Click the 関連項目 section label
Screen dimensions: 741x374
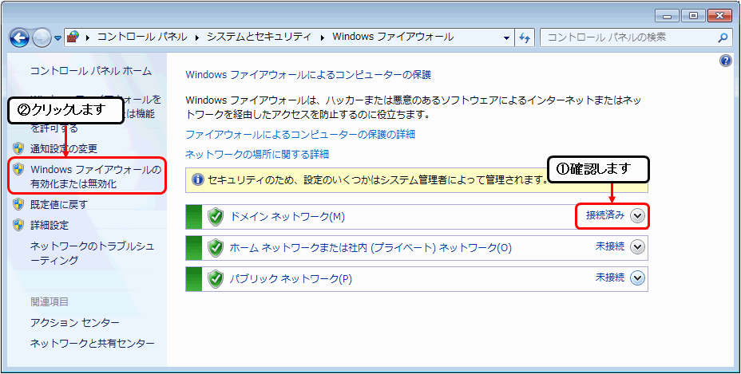(x=50, y=302)
